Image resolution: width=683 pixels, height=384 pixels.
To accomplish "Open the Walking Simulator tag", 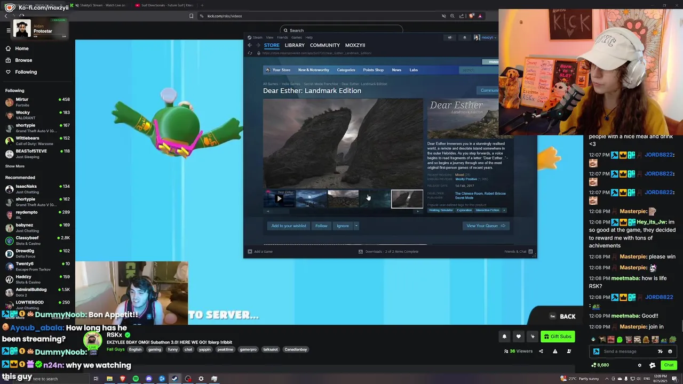I will point(441,210).
